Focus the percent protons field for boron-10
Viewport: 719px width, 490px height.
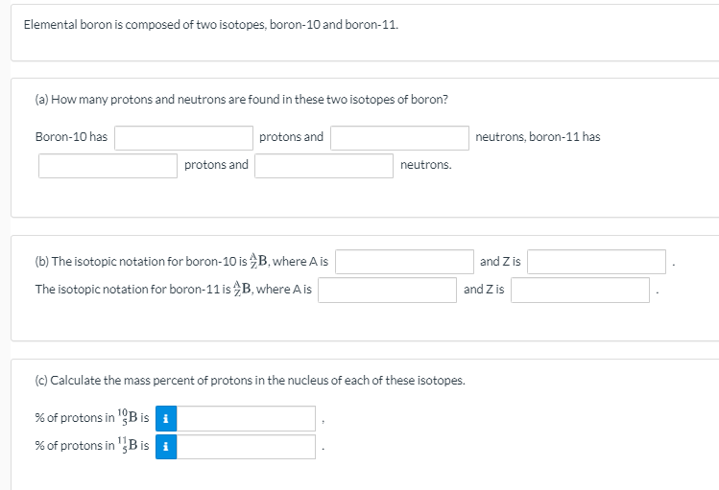coord(246,418)
